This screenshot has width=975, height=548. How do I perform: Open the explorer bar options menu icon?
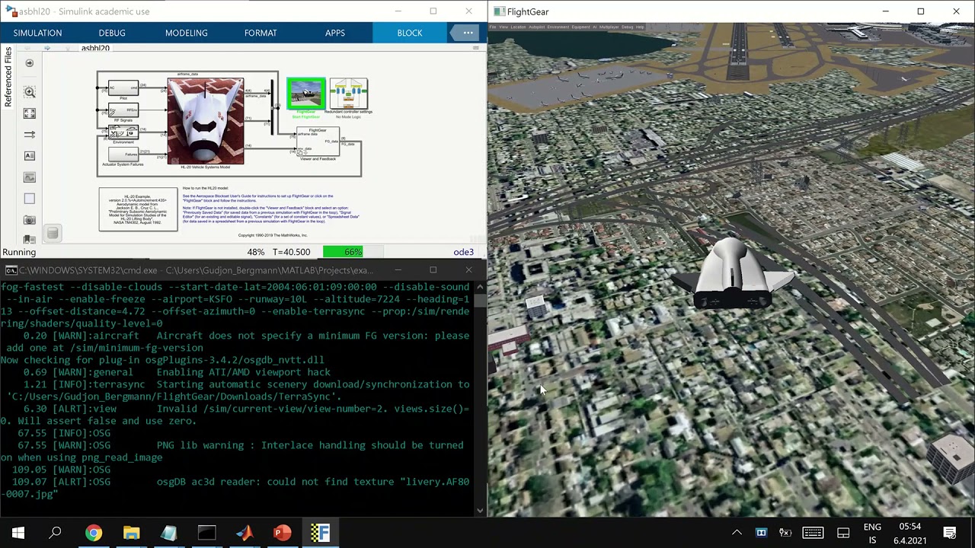(476, 48)
